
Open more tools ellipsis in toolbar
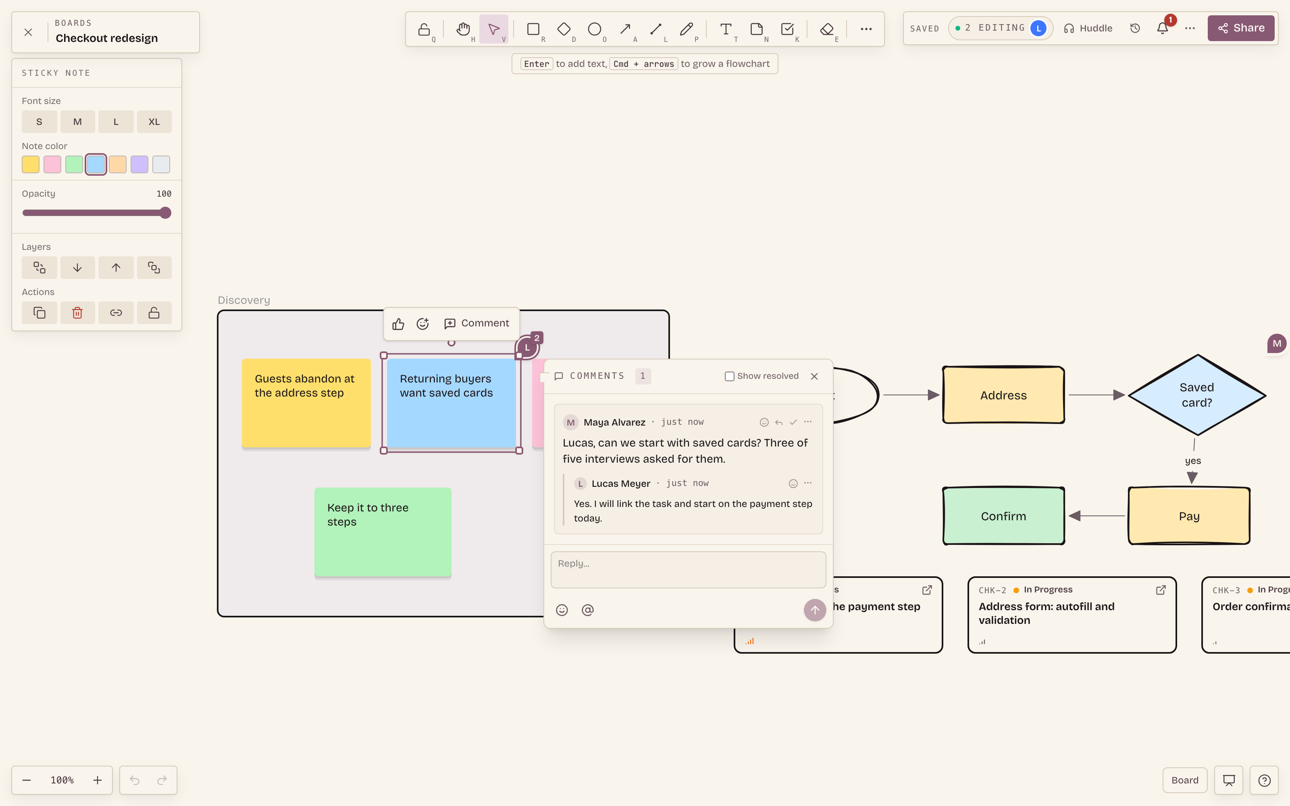point(866,29)
